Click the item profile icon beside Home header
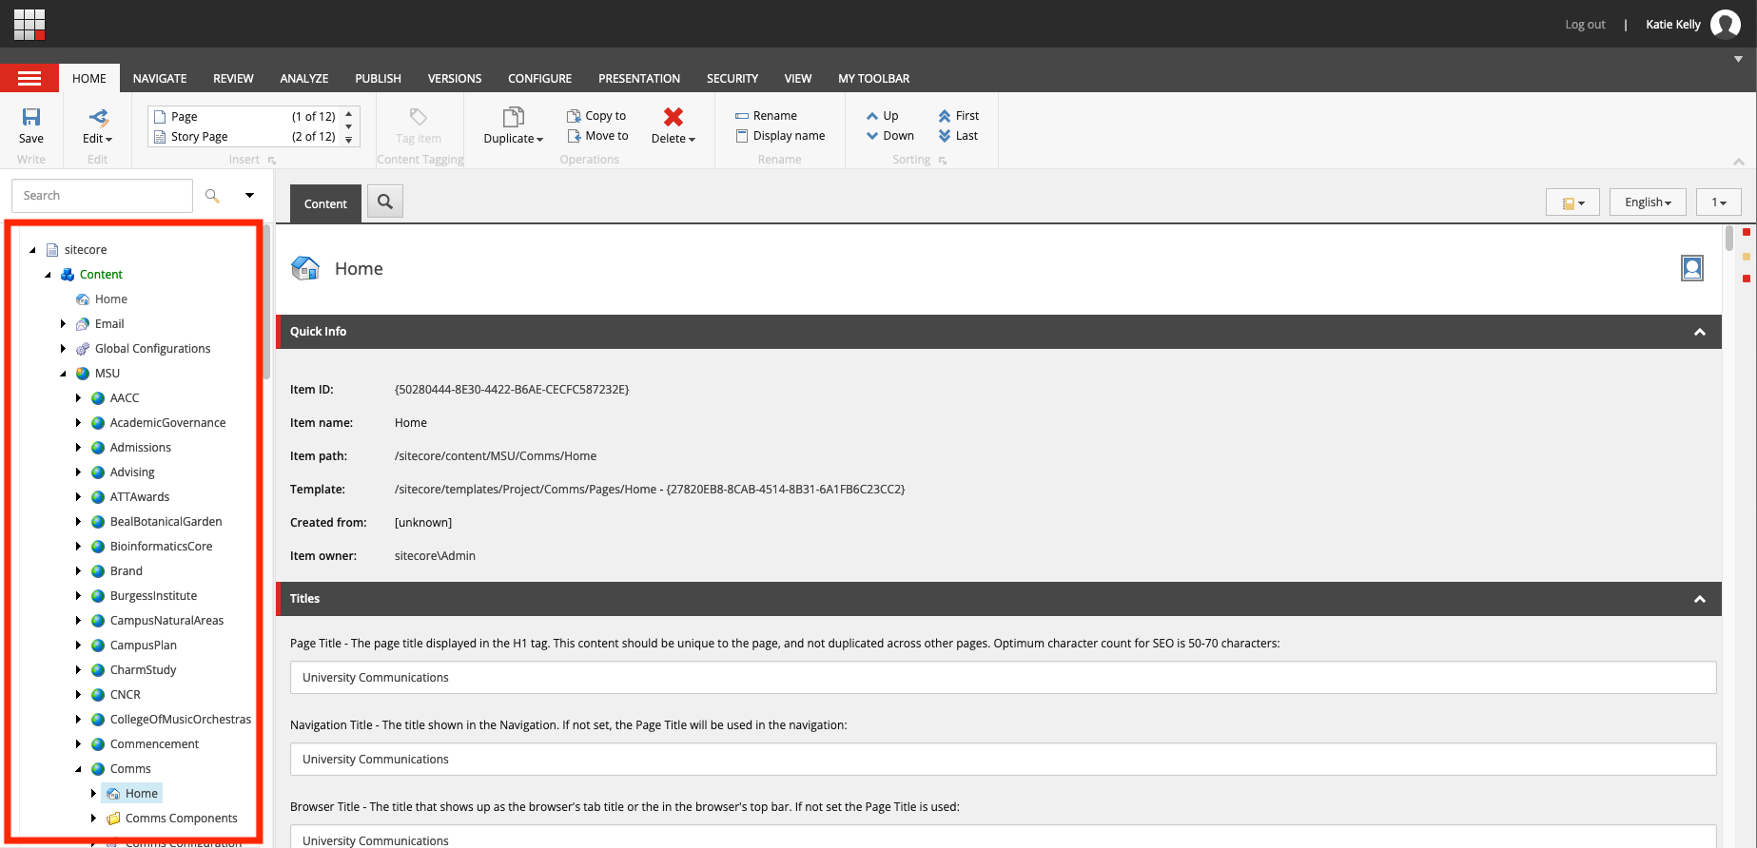The height and width of the screenshot is (848, 1757). click(x=1691, y=268)
